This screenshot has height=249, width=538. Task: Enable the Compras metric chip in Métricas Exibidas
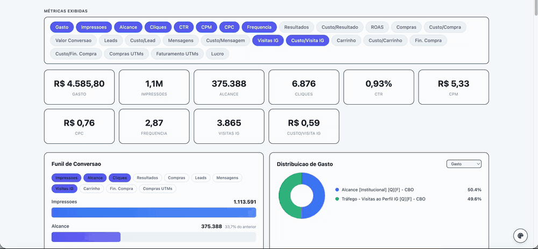[406, 27]
